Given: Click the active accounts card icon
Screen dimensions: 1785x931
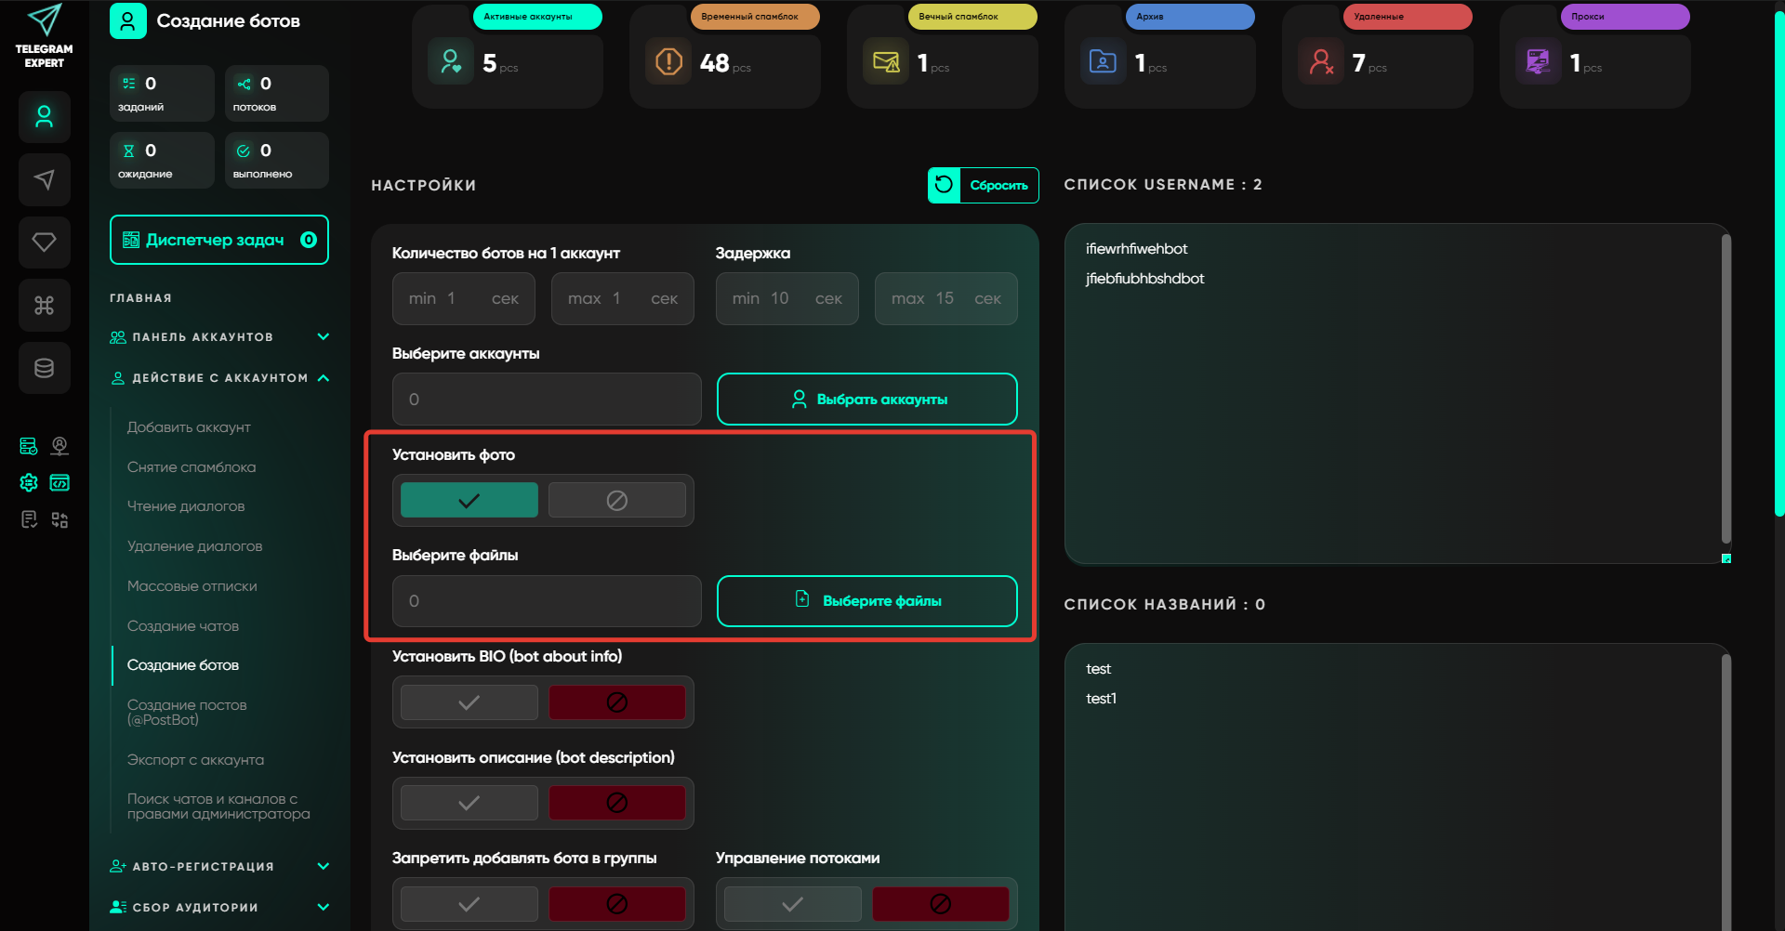Looking at the screenshot, I should click(451, 62).
